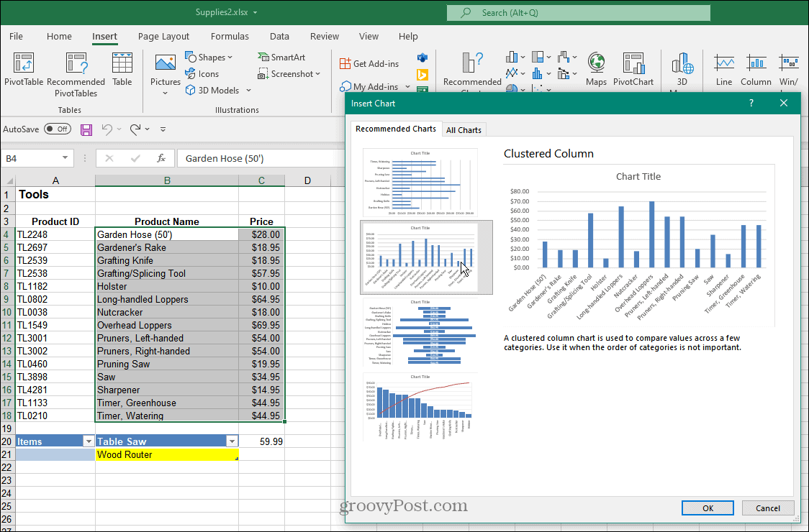Click the SmartArt button
This screenshot has height=532, width=809.
point(281,58)
